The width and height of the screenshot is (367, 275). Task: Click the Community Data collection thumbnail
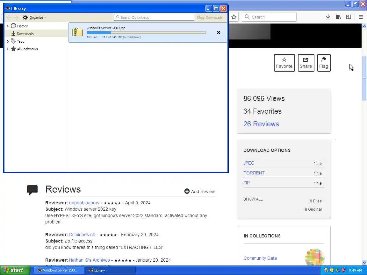(x=314, y=257)
